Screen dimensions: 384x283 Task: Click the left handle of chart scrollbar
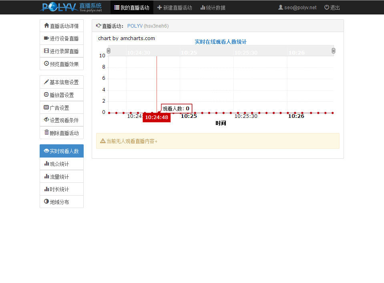click(109, 51)
